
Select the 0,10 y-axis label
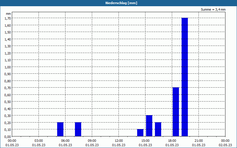[x=8, y=130]
